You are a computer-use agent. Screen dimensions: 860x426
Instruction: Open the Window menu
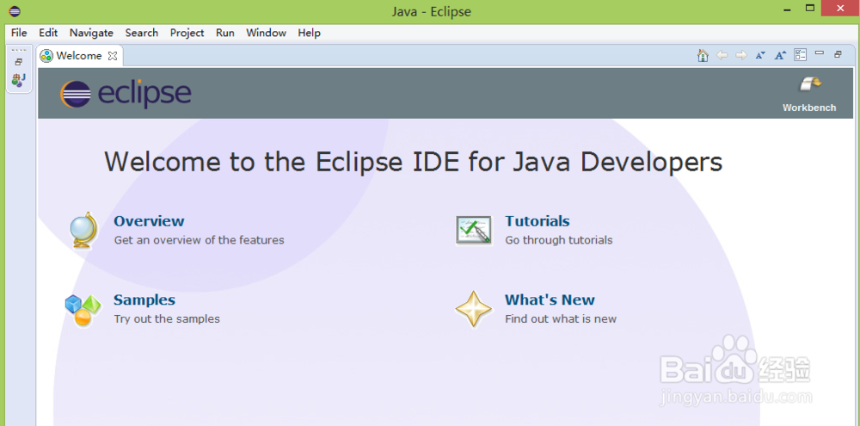pyautogui.click(x=266, y=33)
